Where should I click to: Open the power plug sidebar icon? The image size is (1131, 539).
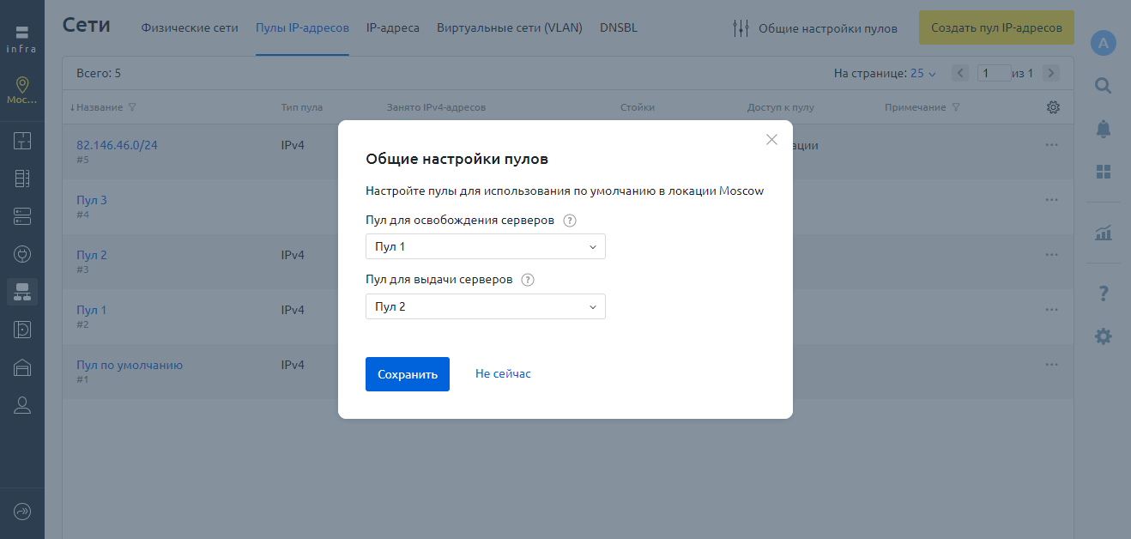pos(22,254)
